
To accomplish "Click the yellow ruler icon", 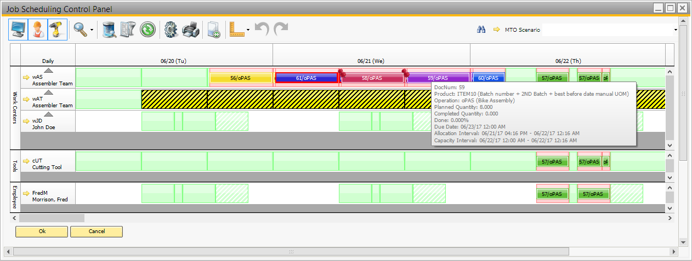I will pyautogui.click(x=237, y=30).
